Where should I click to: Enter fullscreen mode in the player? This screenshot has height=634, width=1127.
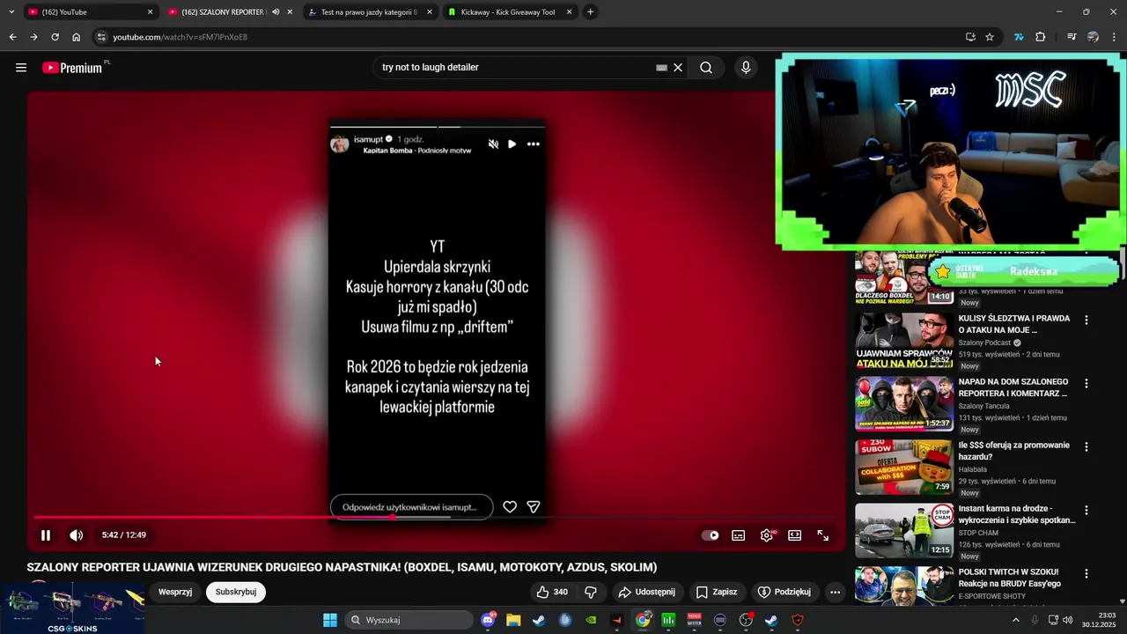823,535
